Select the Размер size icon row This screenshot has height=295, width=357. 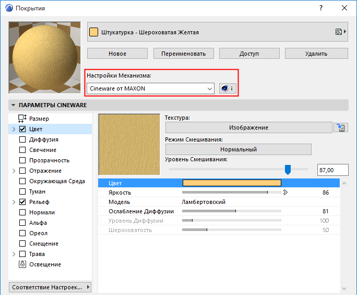coord(50,119)
